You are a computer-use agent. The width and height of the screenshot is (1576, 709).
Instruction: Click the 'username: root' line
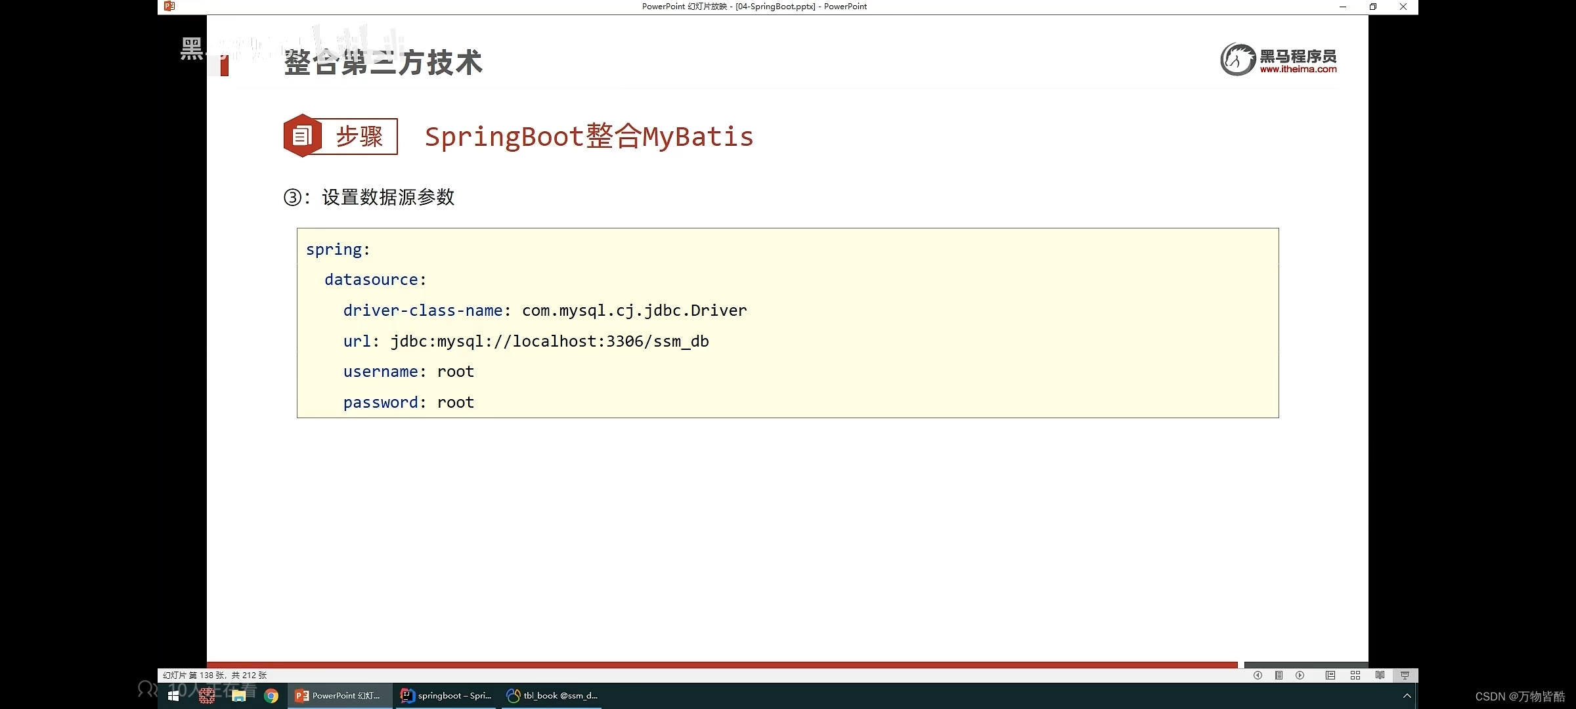[408, 372]
